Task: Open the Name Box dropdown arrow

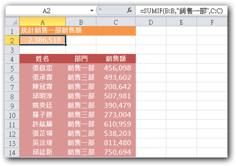Action: (x=92, y=11)
